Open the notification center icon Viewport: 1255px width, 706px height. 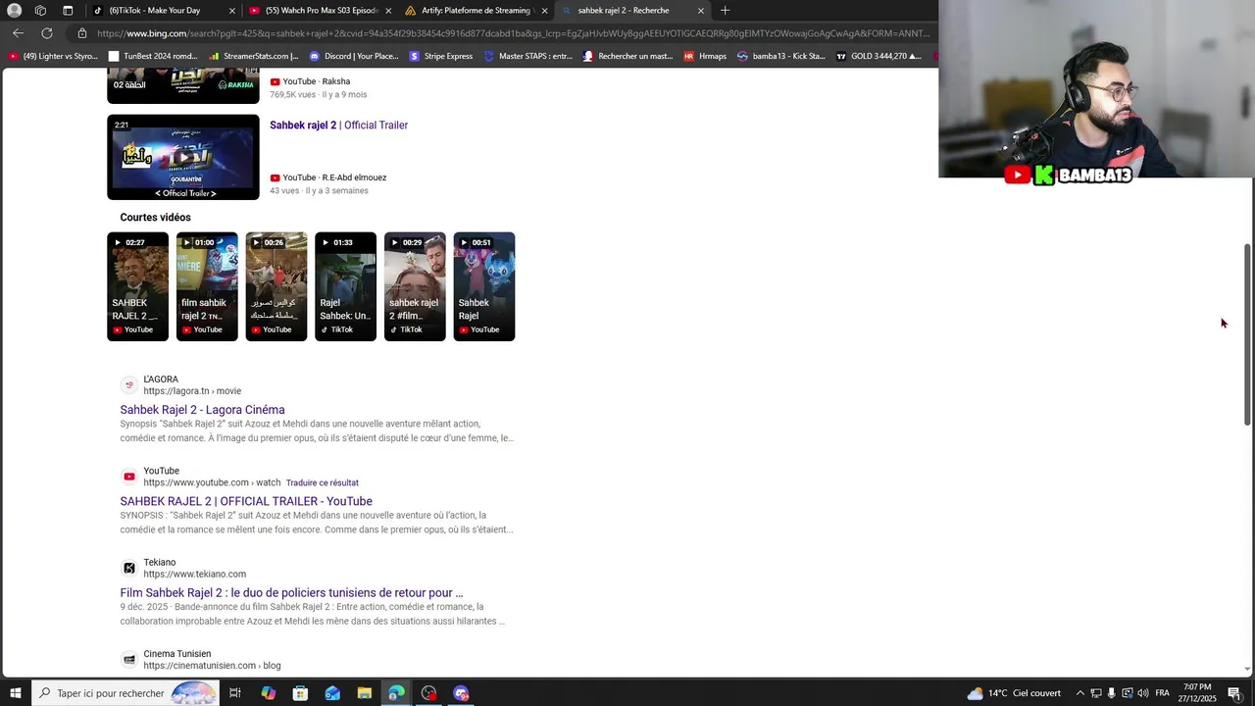[1234, 693]
